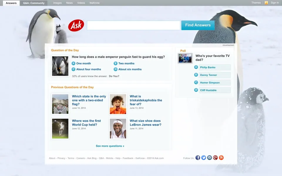Click the Who's your favorite TV dad heading
The image size is (282, 176).
pyautogui.click(x=213, y=58)
